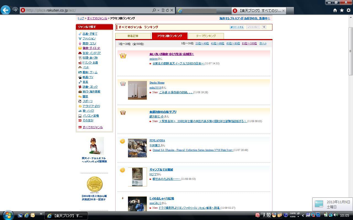Expand more quick launch items chevron
The image size is (353, 220).
[x=41, y=214]
